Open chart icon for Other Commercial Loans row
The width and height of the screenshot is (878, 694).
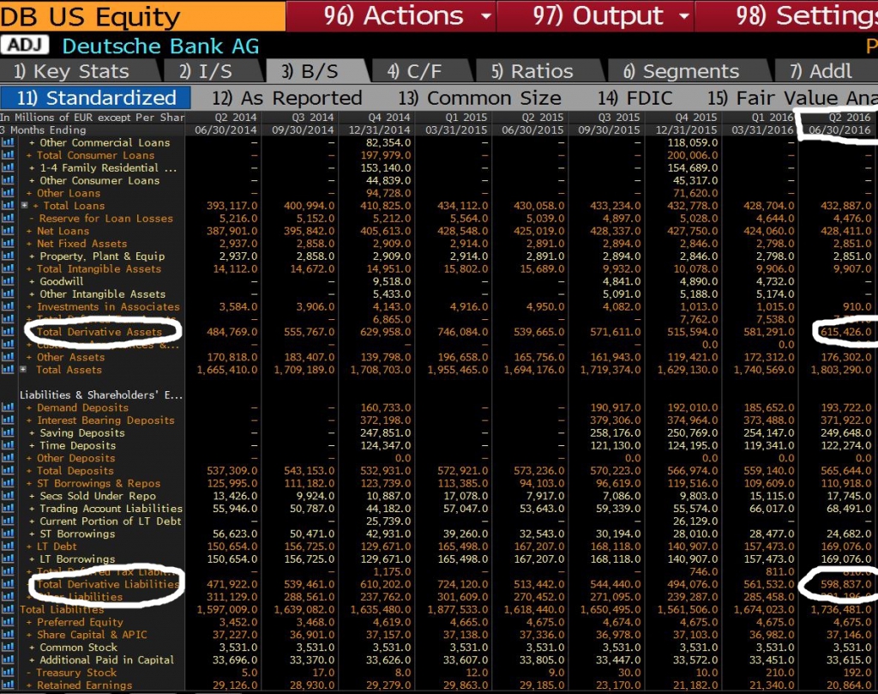click(x=8, y=142)
